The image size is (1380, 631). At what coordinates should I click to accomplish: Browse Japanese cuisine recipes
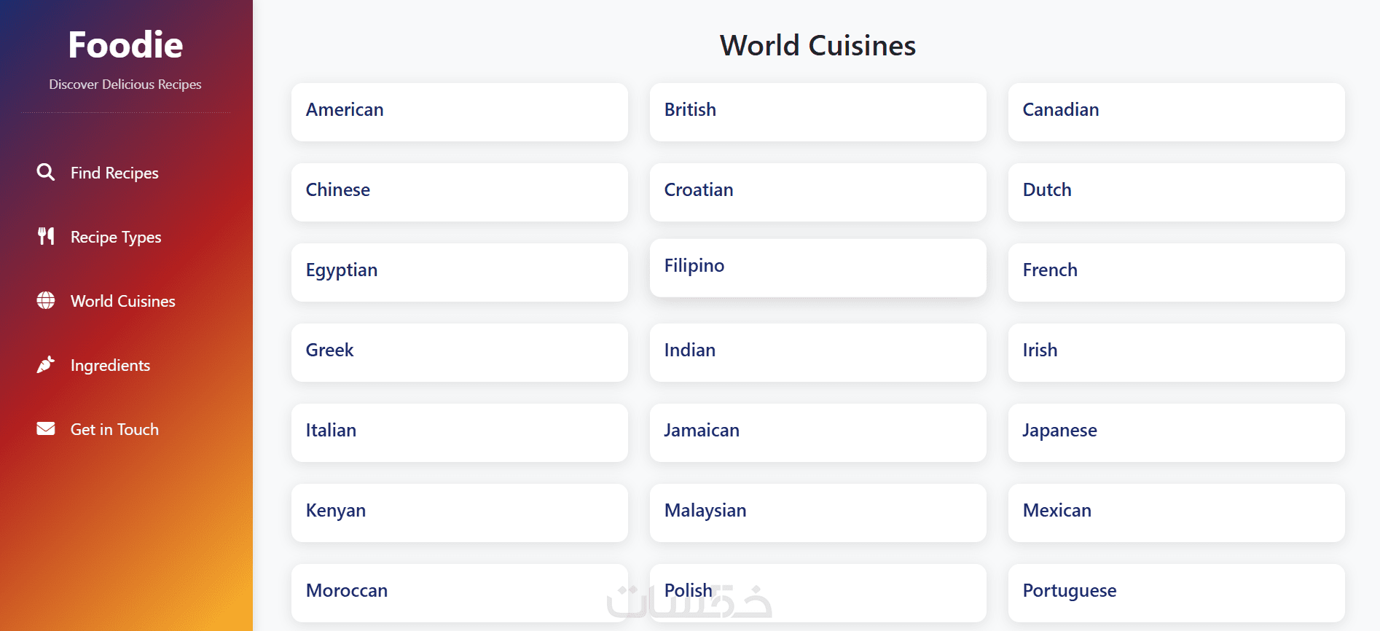coord(1176,432)
